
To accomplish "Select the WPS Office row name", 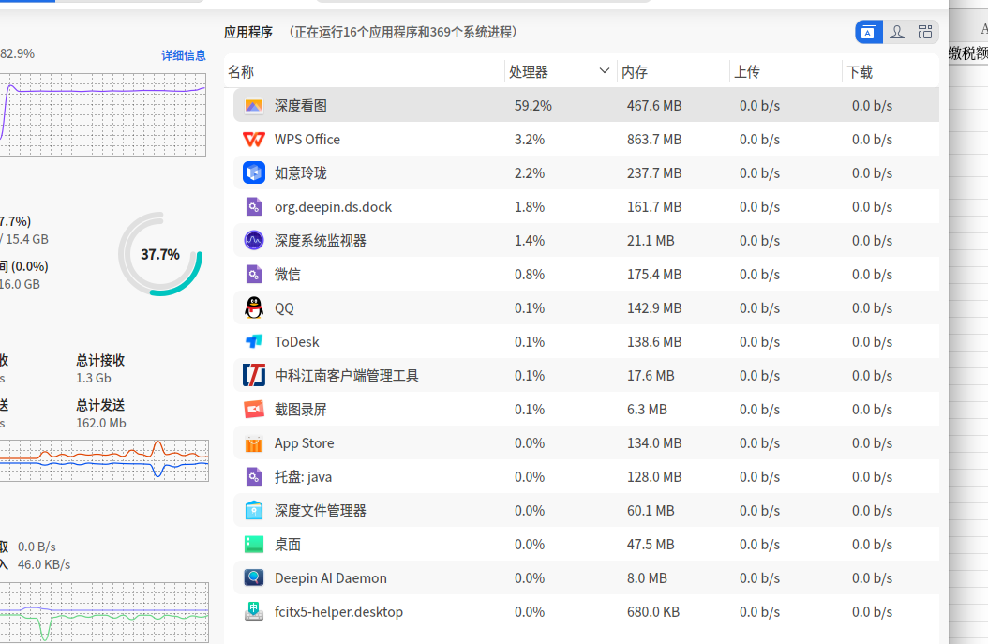I will tap(307, 140).
